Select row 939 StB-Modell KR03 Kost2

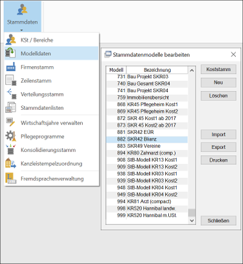[x=147, y=181]
